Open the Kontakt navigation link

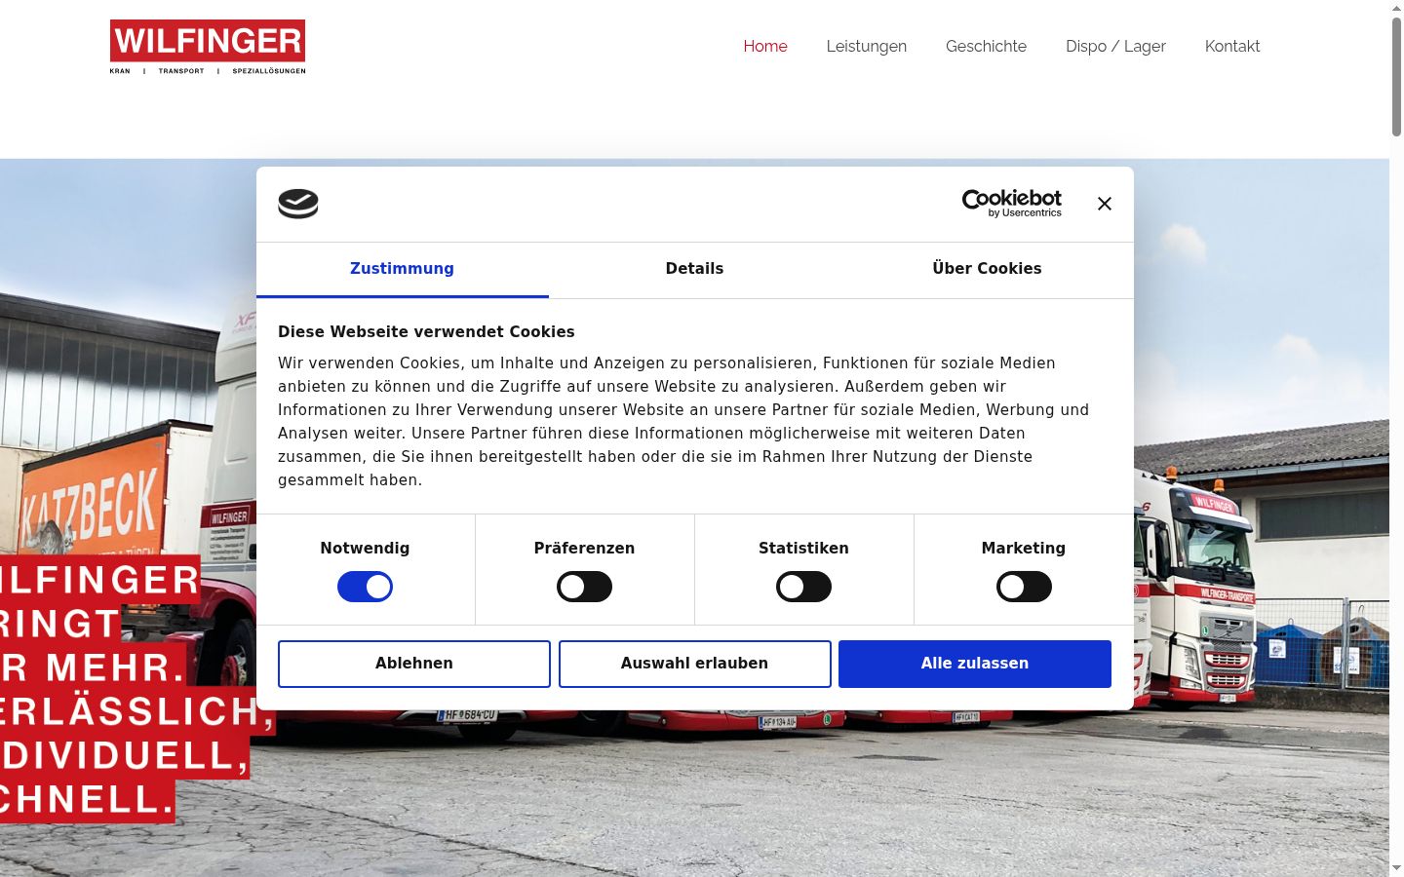pyautogui.click(x=1232, y=46)
